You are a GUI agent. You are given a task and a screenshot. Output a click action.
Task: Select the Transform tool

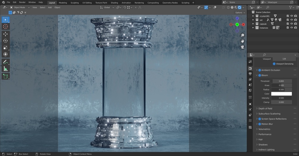point(6,54)
